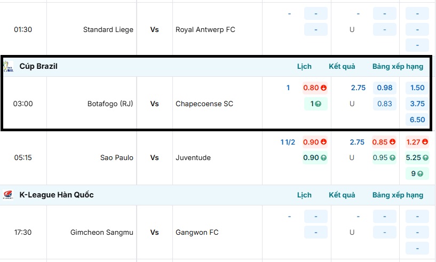Open the Sao Paulo team name

116,158
